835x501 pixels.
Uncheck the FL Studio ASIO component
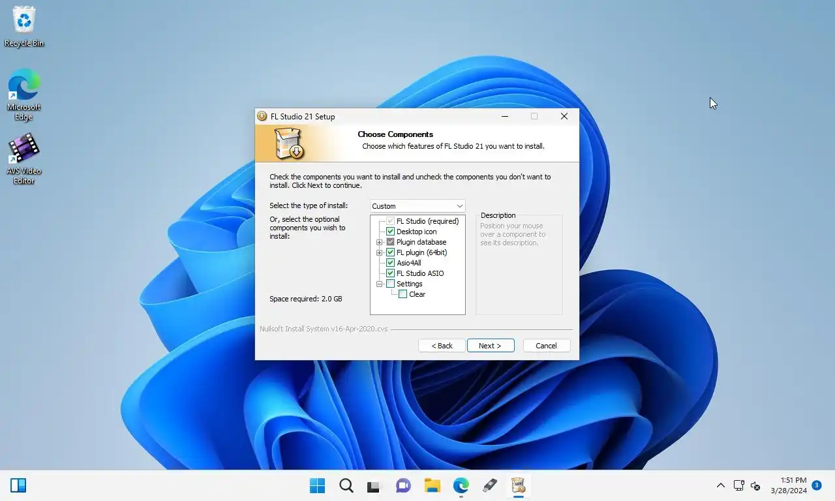(x=390, y=273)
